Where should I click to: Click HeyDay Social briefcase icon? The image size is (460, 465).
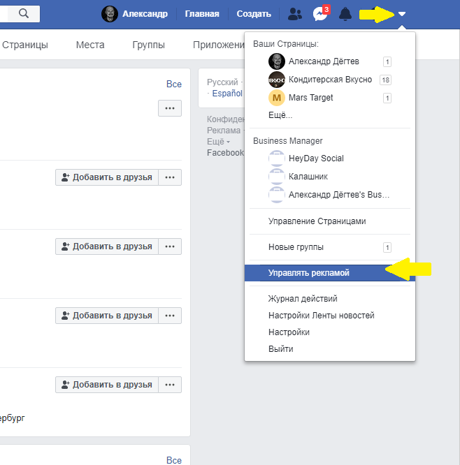click(x=276, y=158)
